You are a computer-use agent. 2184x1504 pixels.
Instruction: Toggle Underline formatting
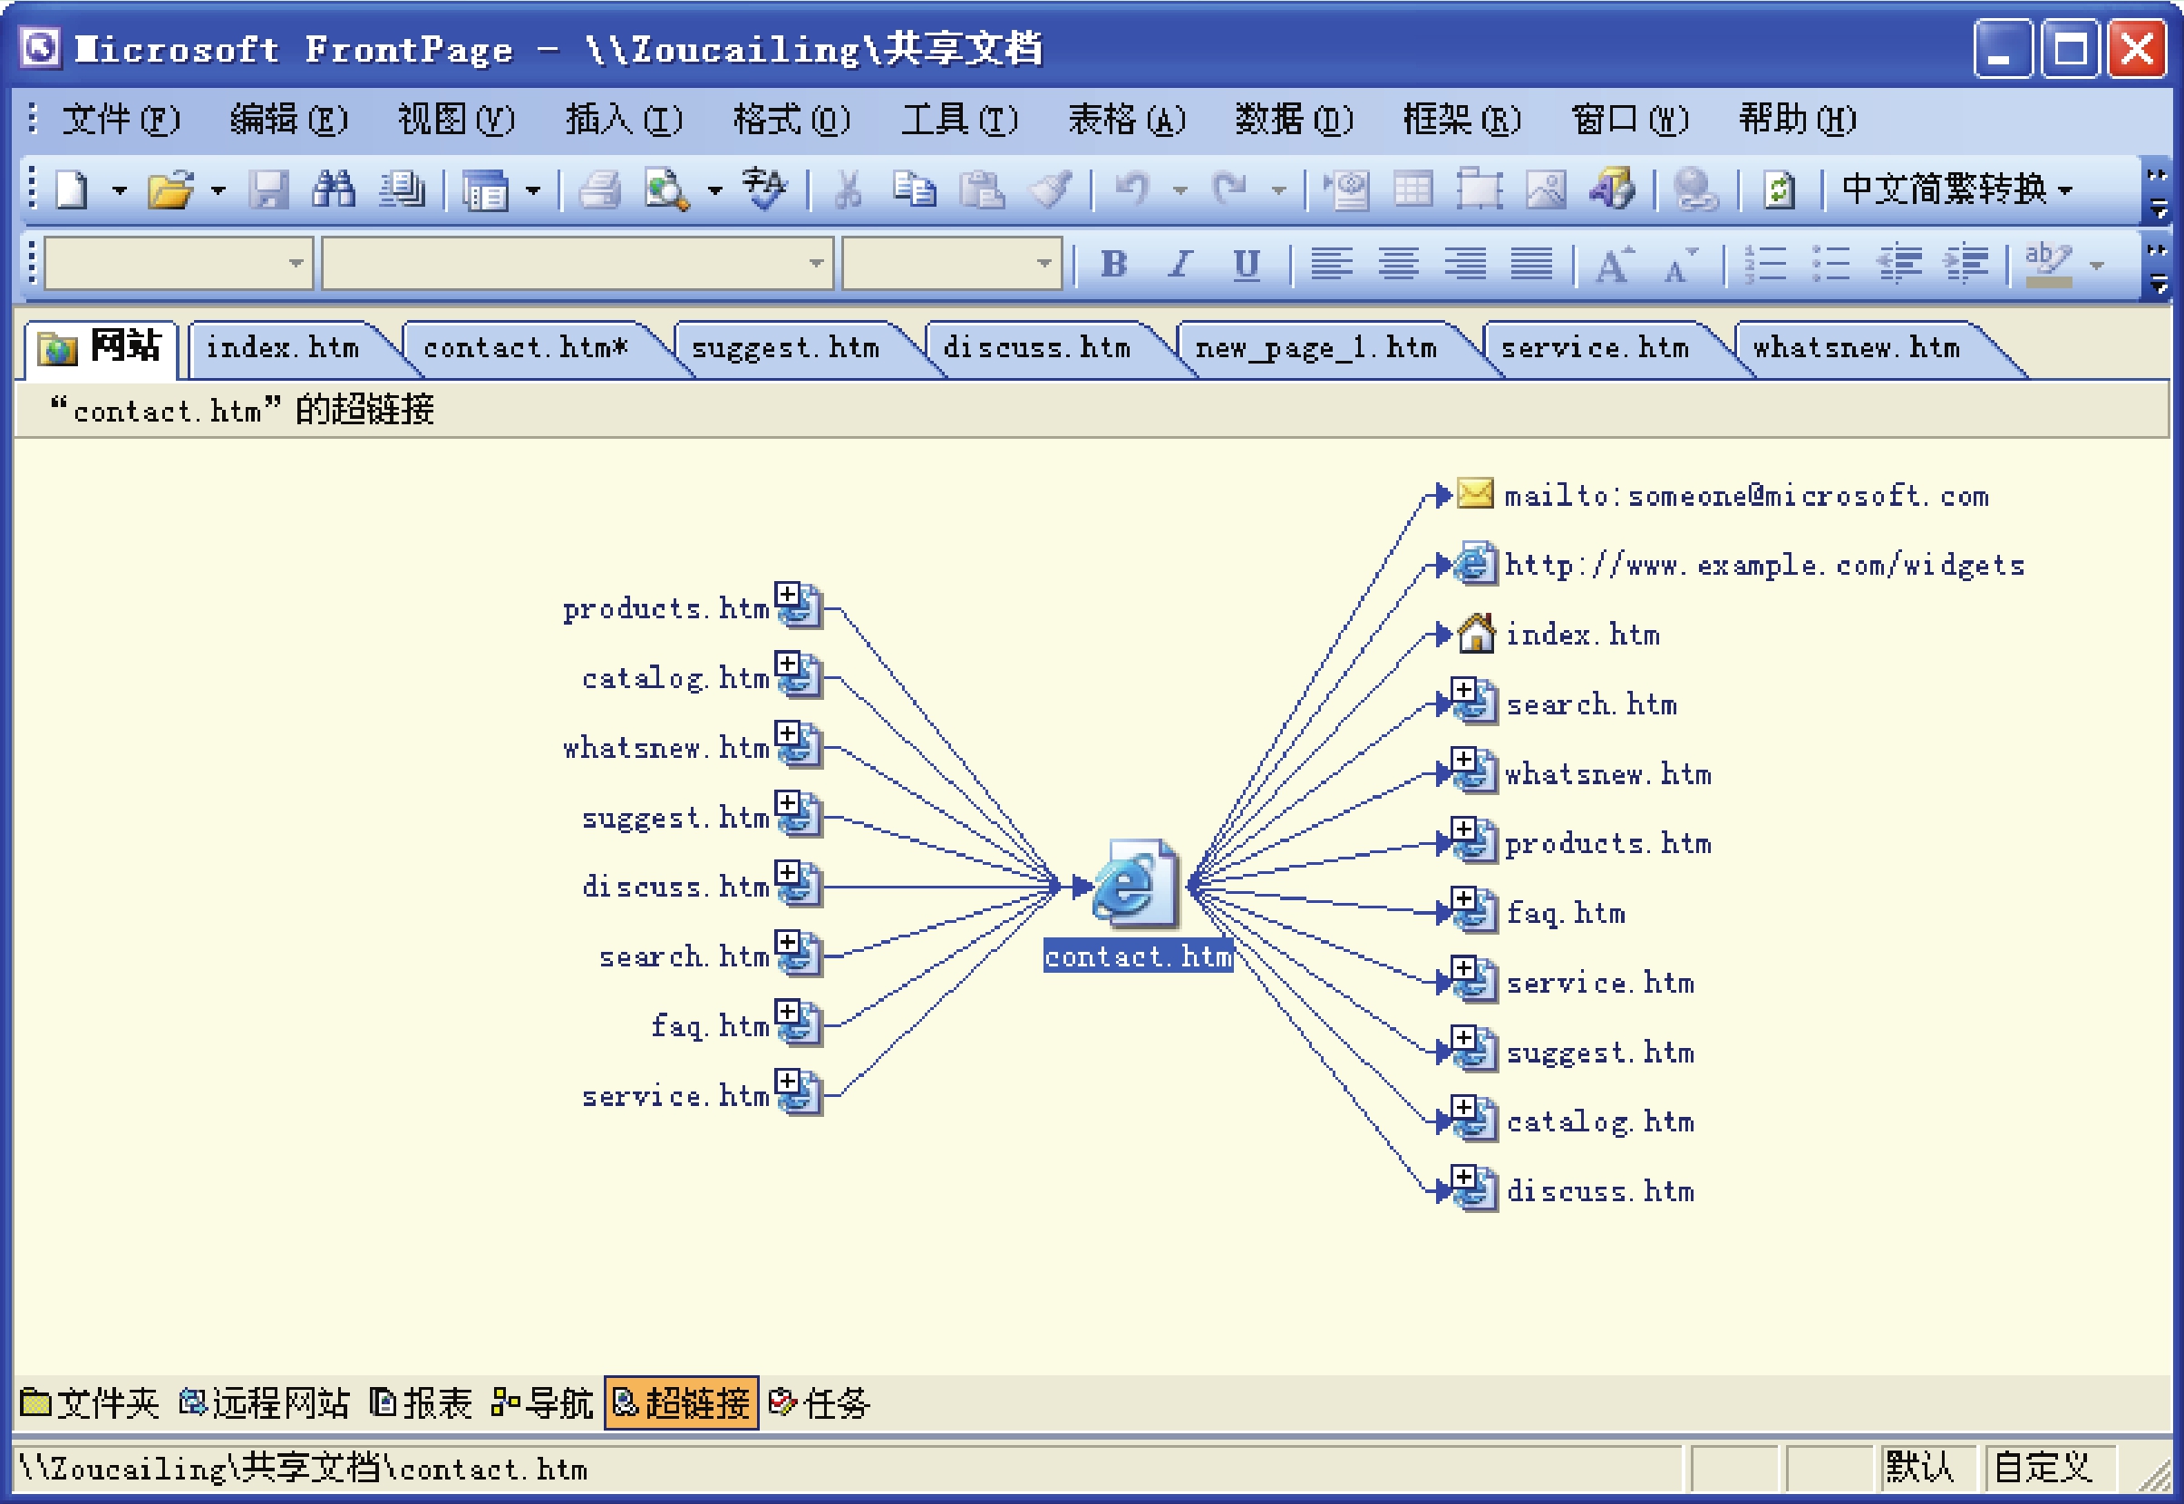point(1247,264)
